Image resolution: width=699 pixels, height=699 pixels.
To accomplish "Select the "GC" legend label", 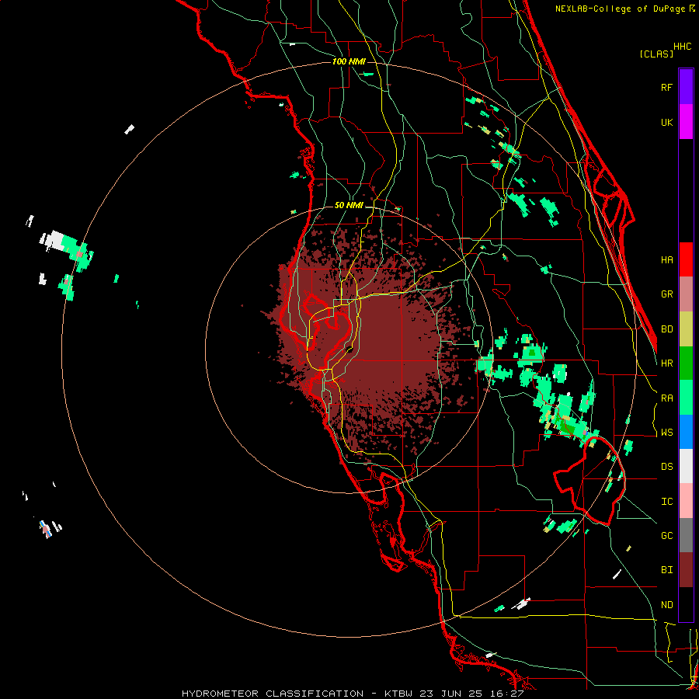I will coord(666,536).
